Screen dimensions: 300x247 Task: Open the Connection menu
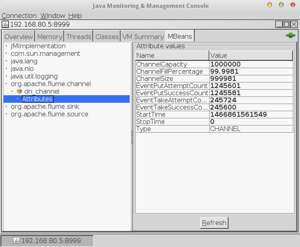pos(19,16)
